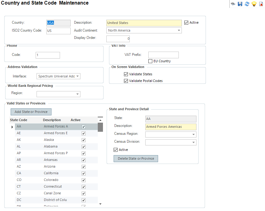Uncheck Validate States
265x211 pixels.
click(126, 74)
